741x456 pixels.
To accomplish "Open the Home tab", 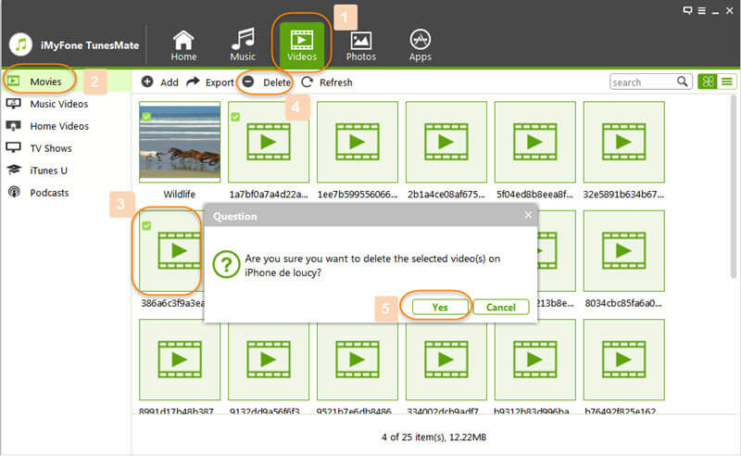I will point(183,45).
